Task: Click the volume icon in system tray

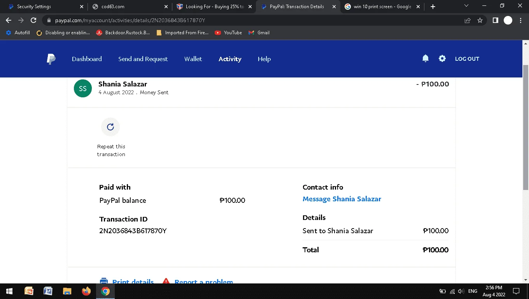Action: [x=461, y=291]
